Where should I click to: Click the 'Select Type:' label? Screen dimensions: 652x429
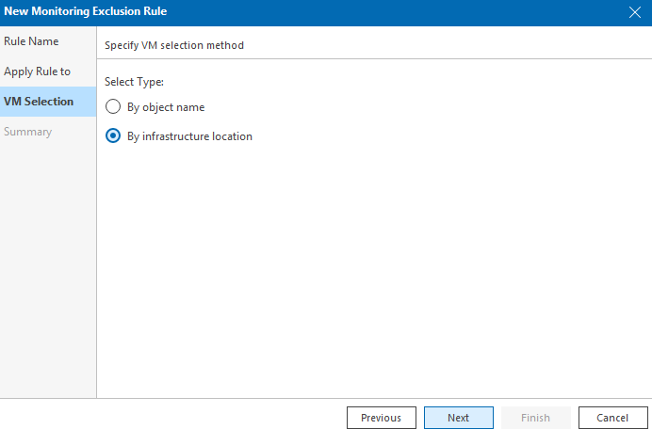point(134,82)
